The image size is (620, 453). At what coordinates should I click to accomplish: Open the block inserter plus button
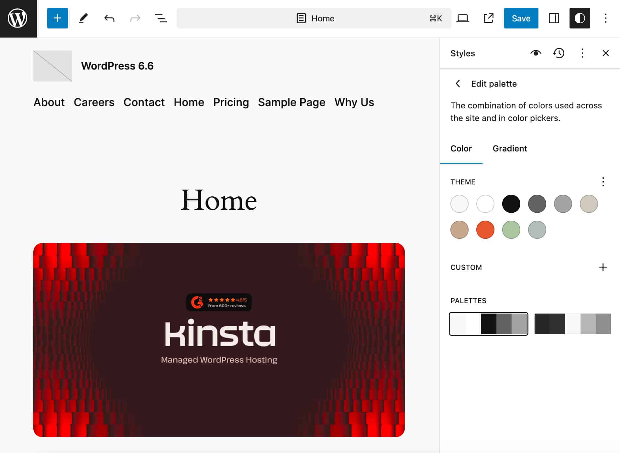57,18
